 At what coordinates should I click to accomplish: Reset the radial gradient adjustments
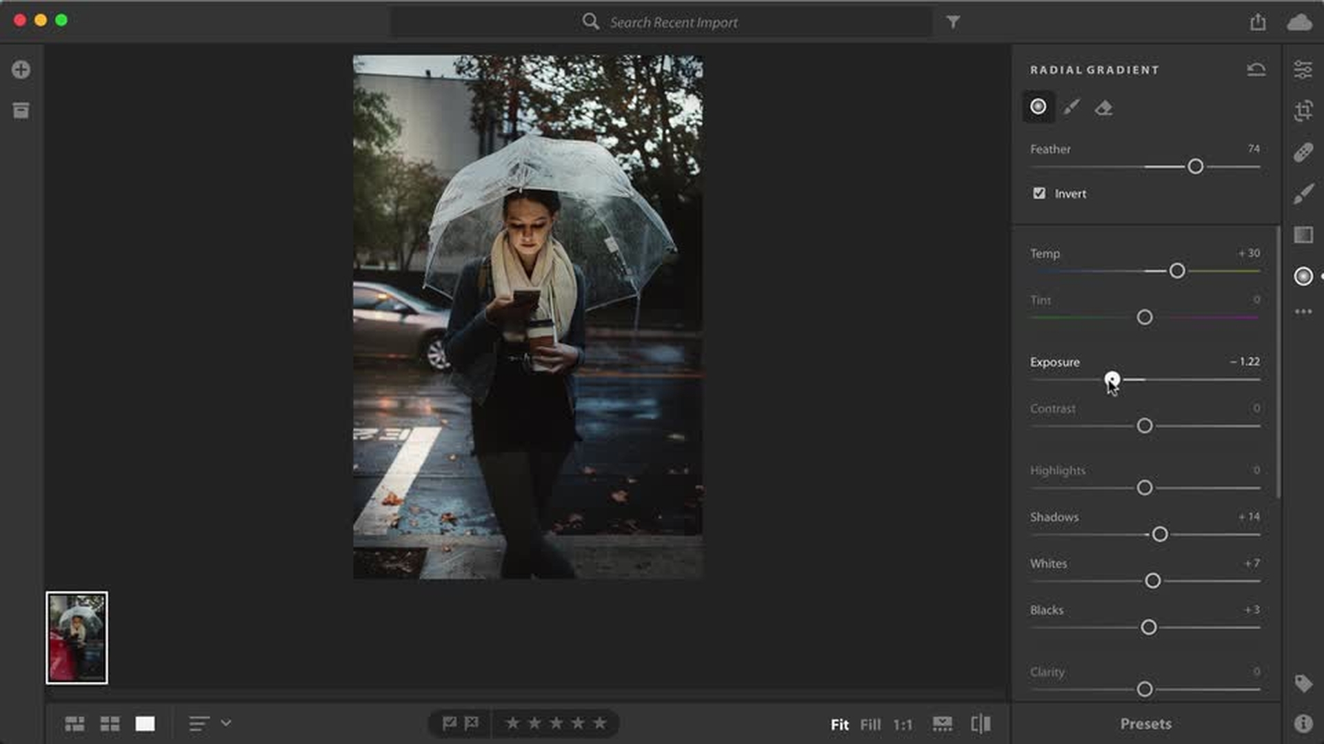tap(1256, 70)
